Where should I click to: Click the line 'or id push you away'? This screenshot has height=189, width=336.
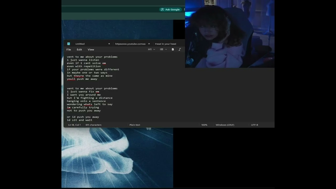[x=83, y=117]
